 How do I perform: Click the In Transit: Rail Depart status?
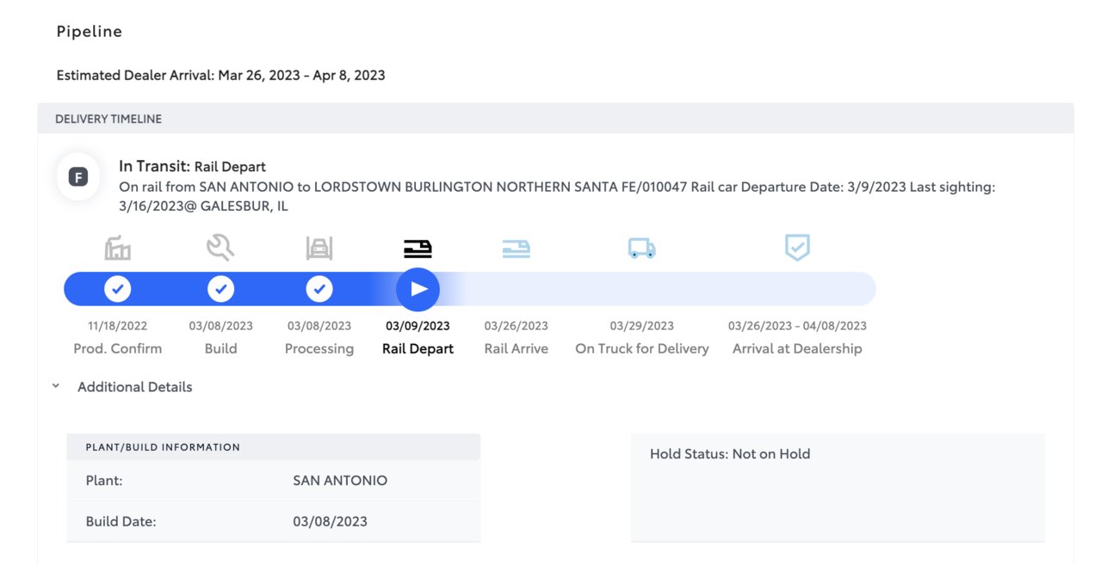(x=192, y=167)
